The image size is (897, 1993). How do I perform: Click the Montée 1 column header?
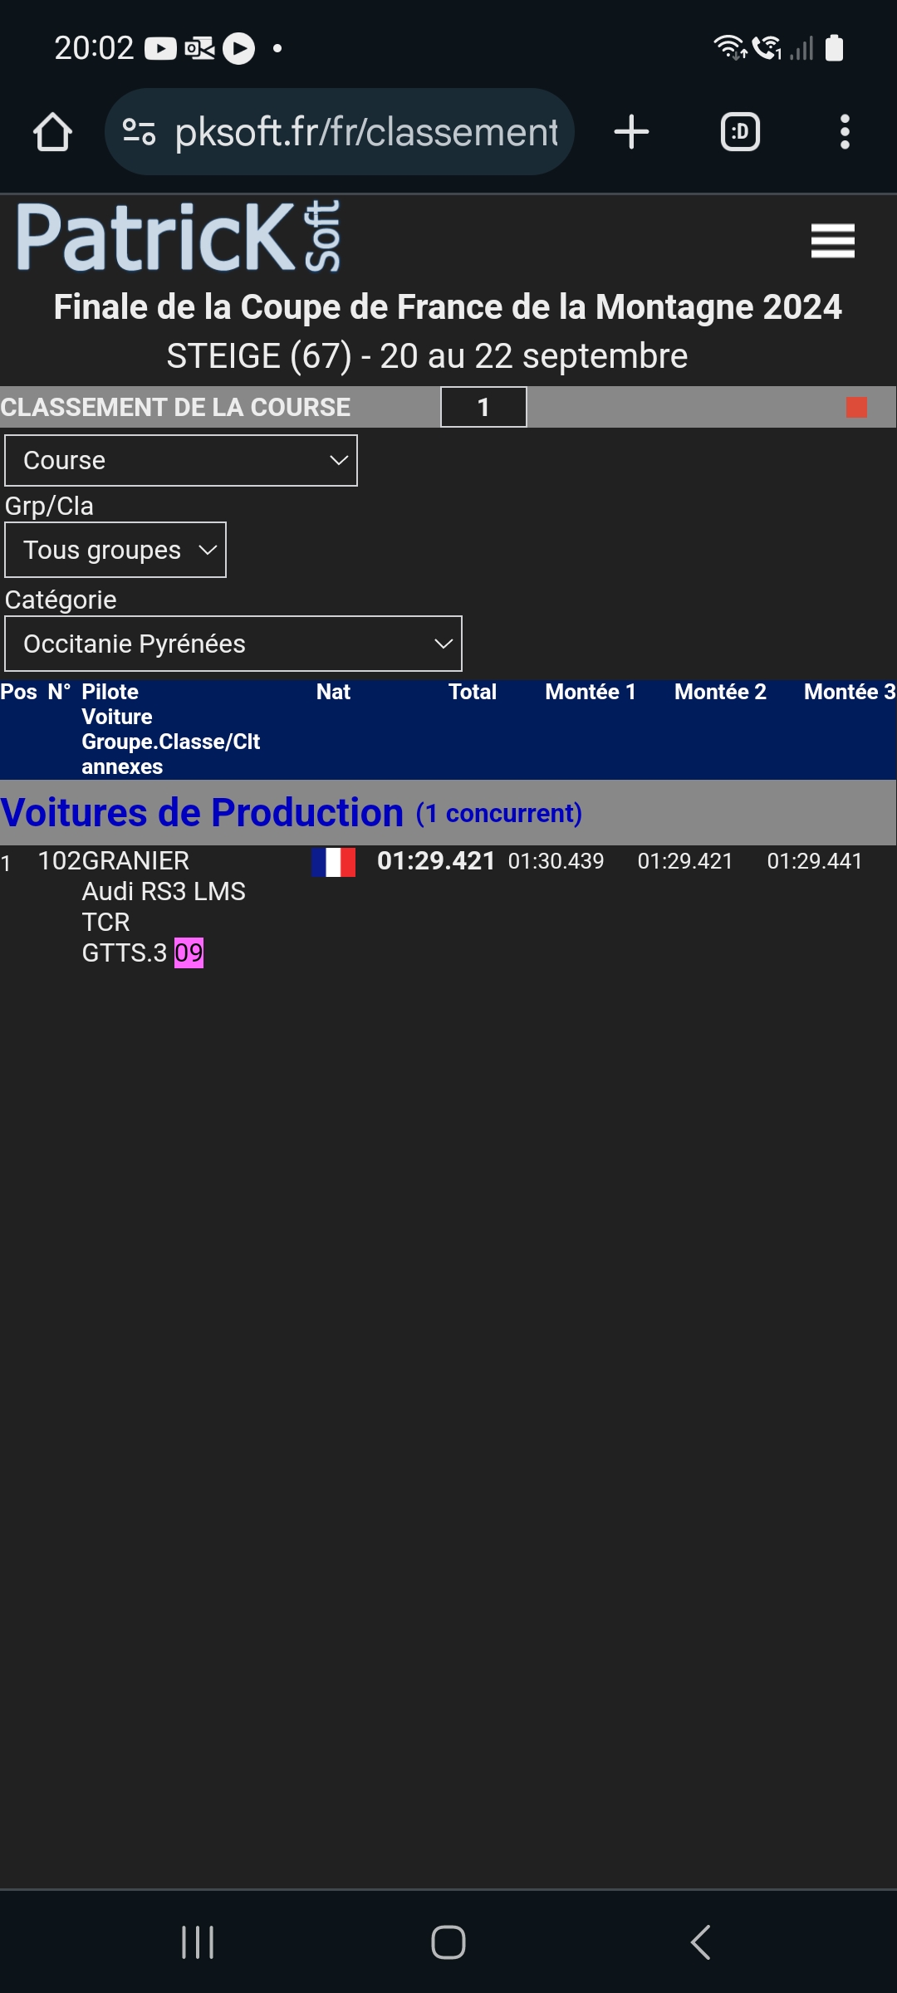(591, 692)
